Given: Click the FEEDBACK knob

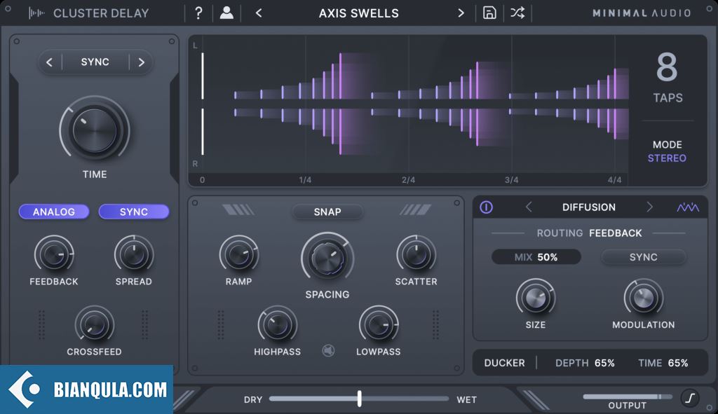Looking at the screenshot, I should 53,255.
